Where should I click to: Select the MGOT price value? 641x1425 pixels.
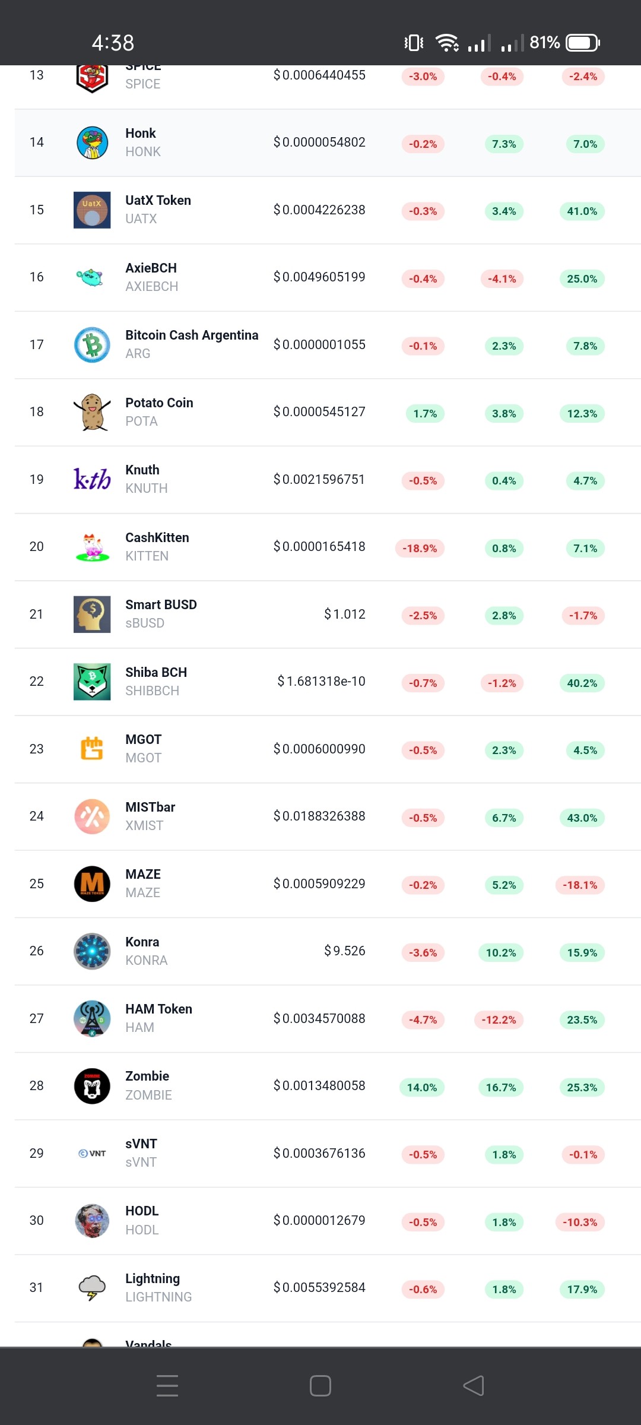pyautogui.click(x=319, y=749)
